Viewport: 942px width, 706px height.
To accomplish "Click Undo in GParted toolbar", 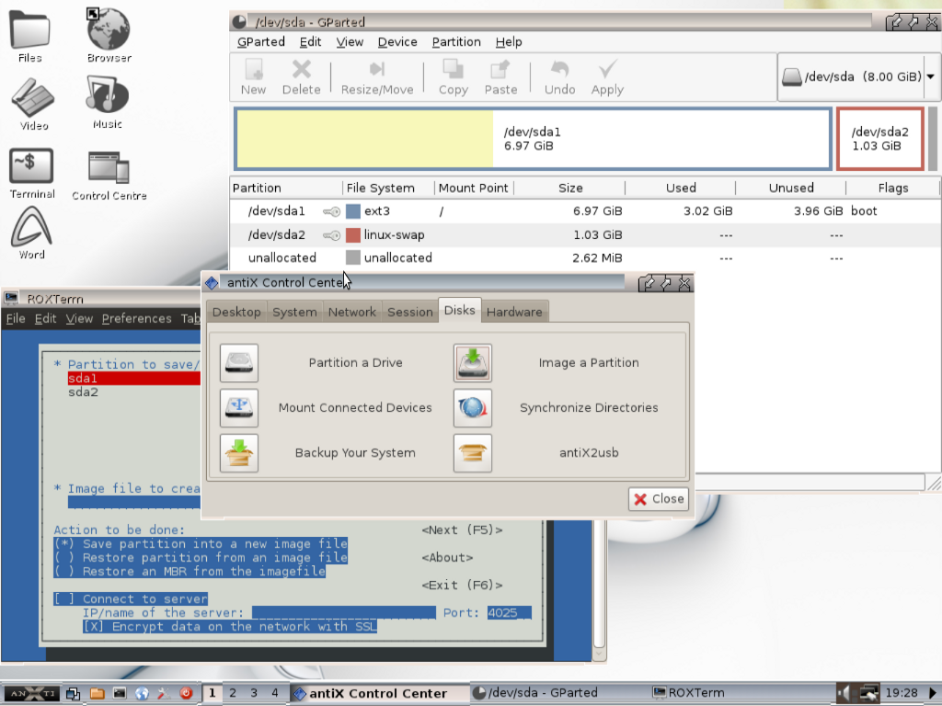I will pos(559,77).
